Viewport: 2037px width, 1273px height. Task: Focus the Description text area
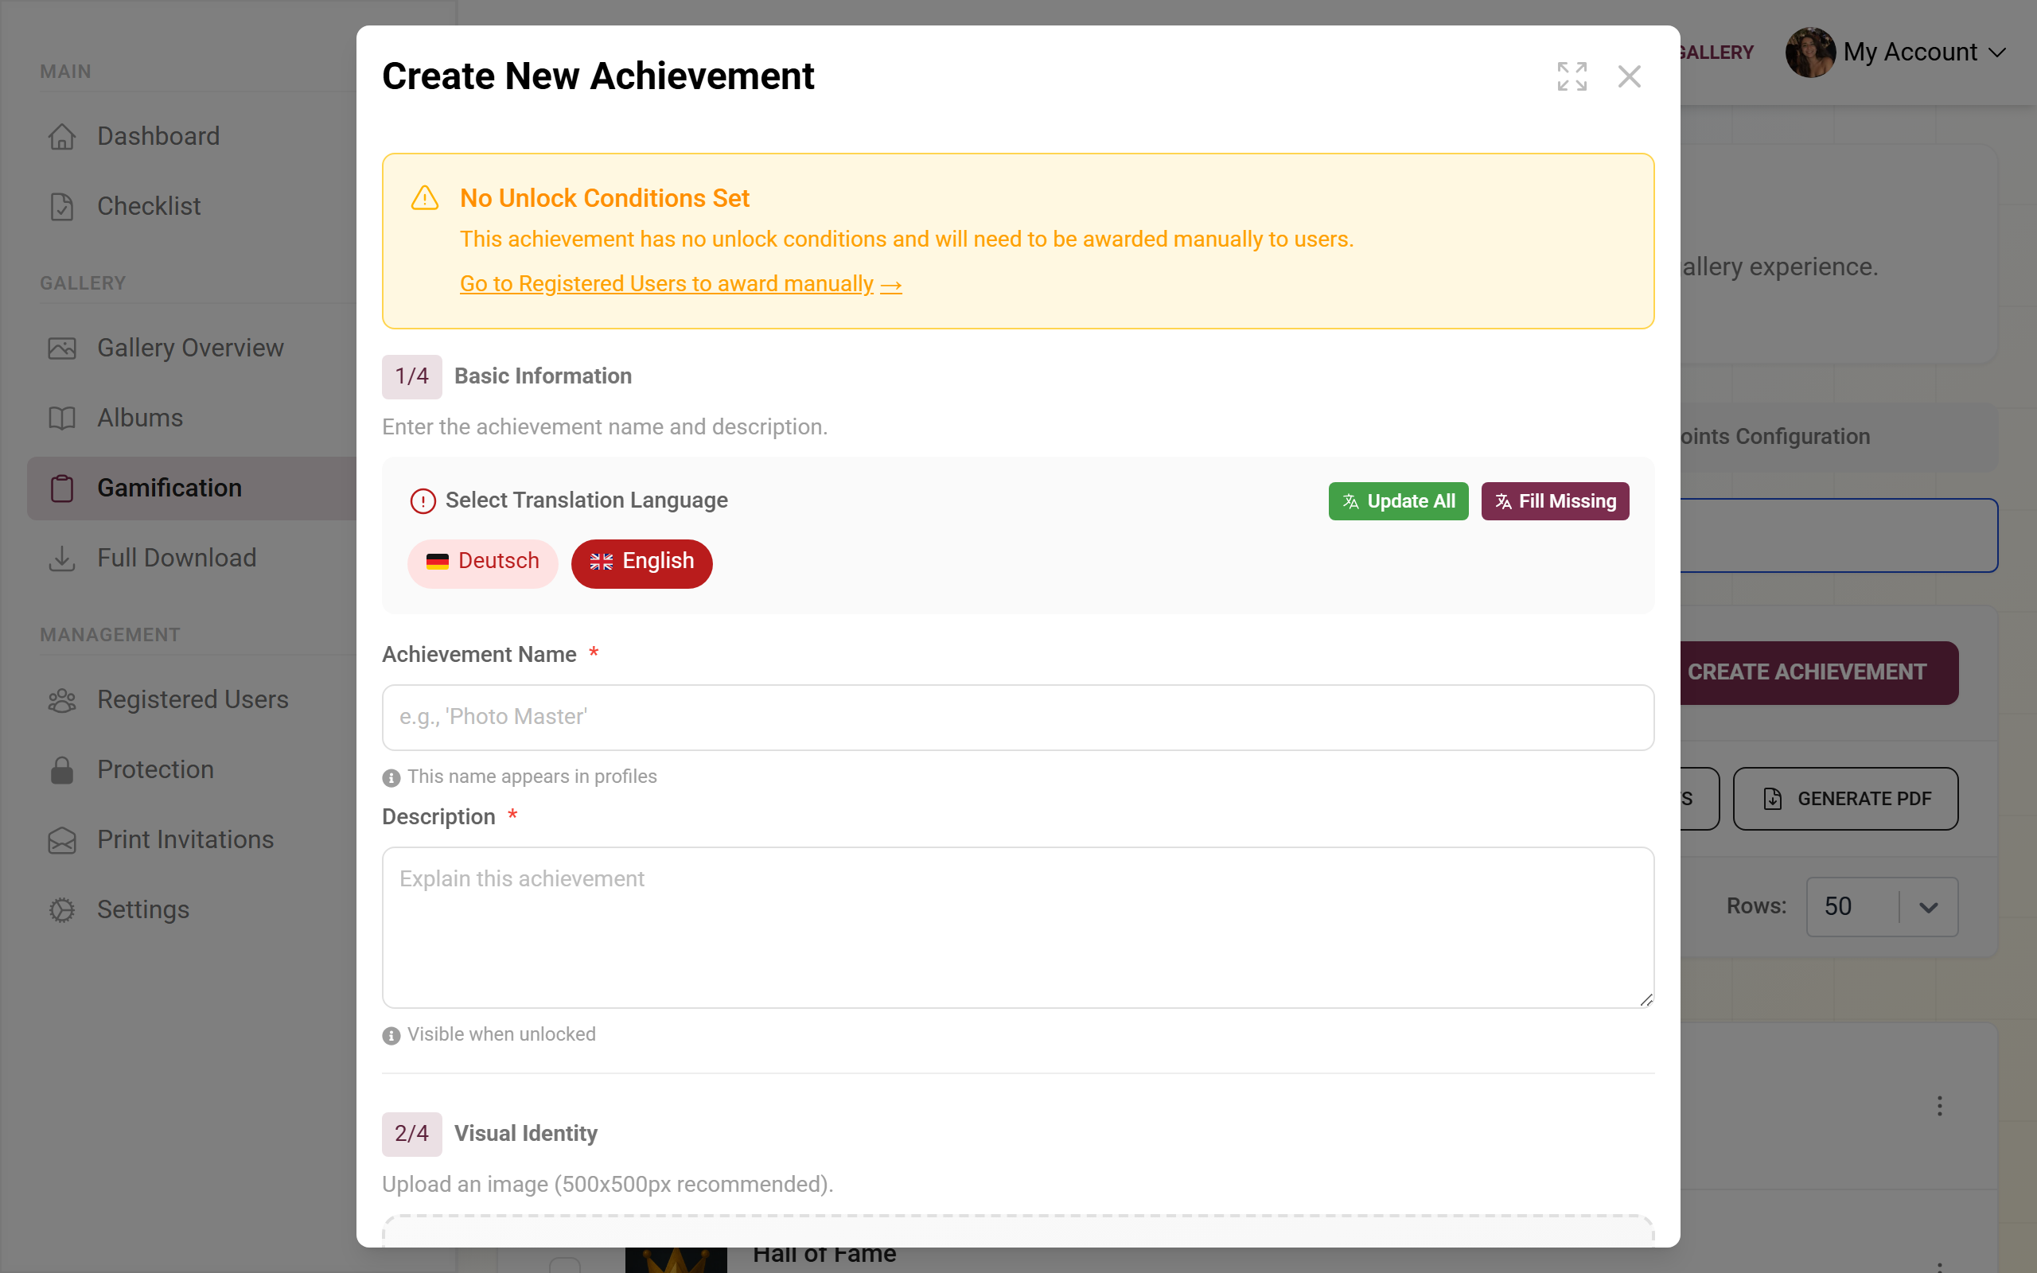tap(1018, 928)
